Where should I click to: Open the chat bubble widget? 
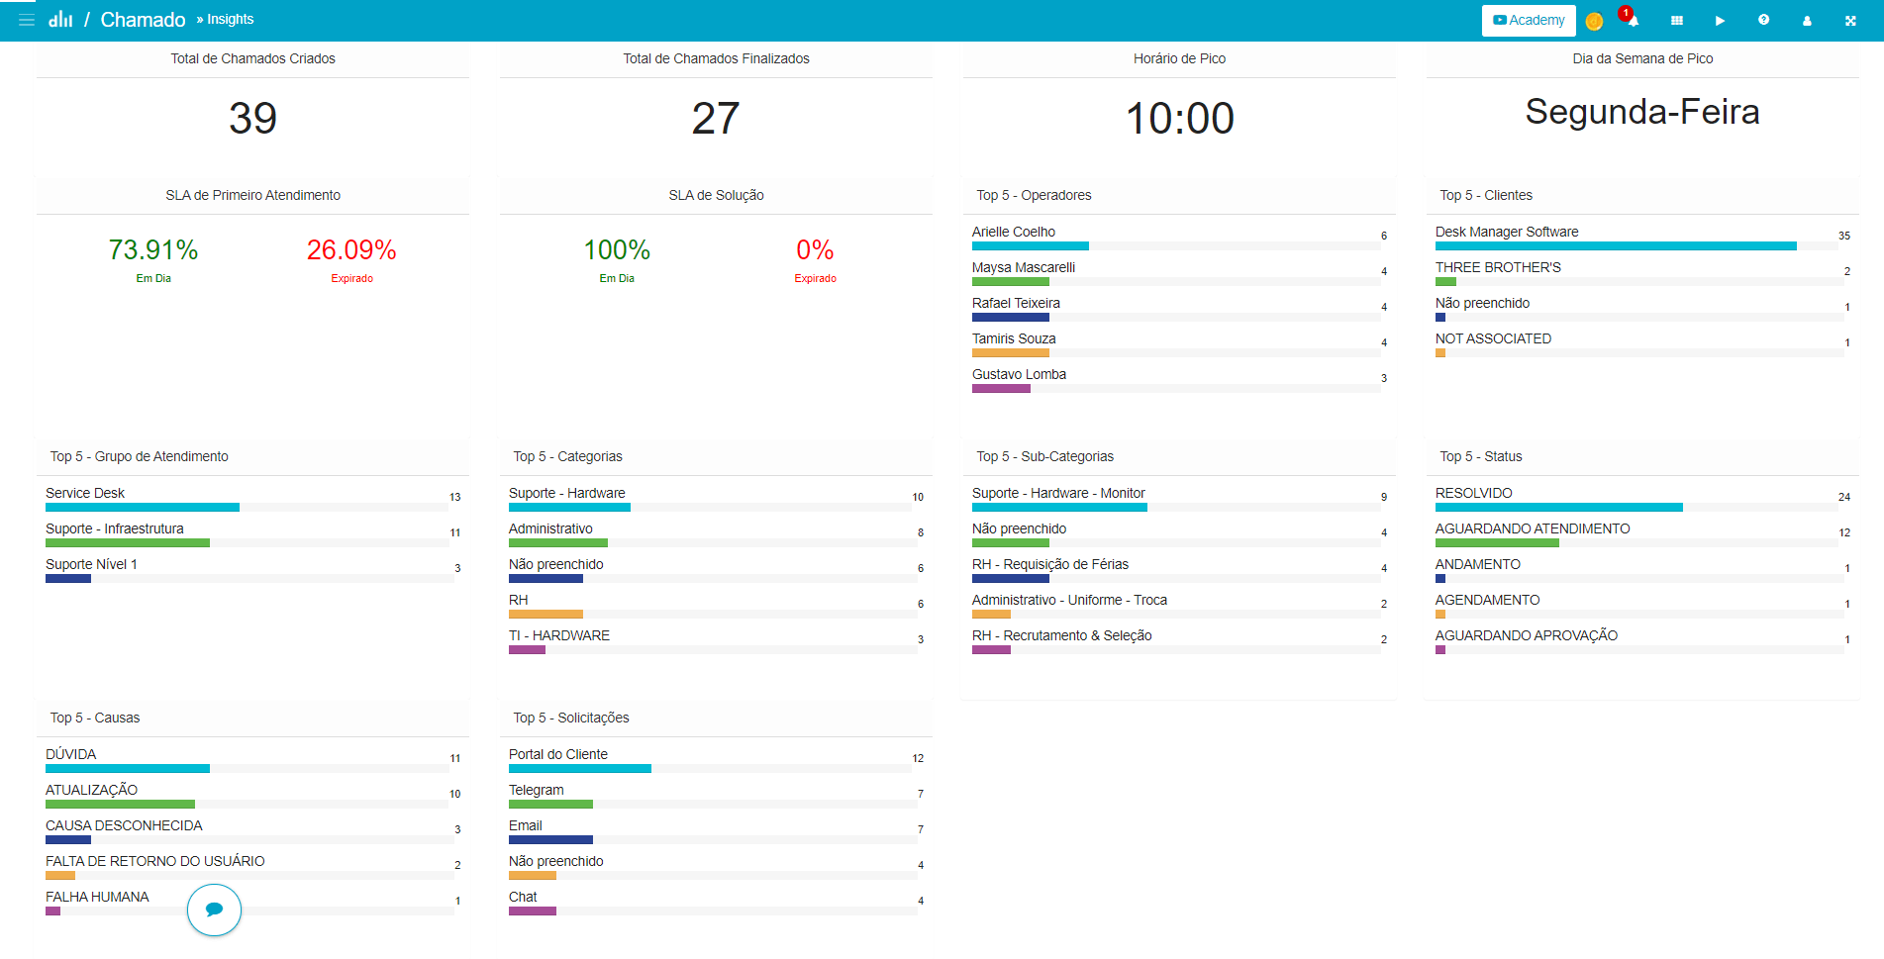coord(214,909)
